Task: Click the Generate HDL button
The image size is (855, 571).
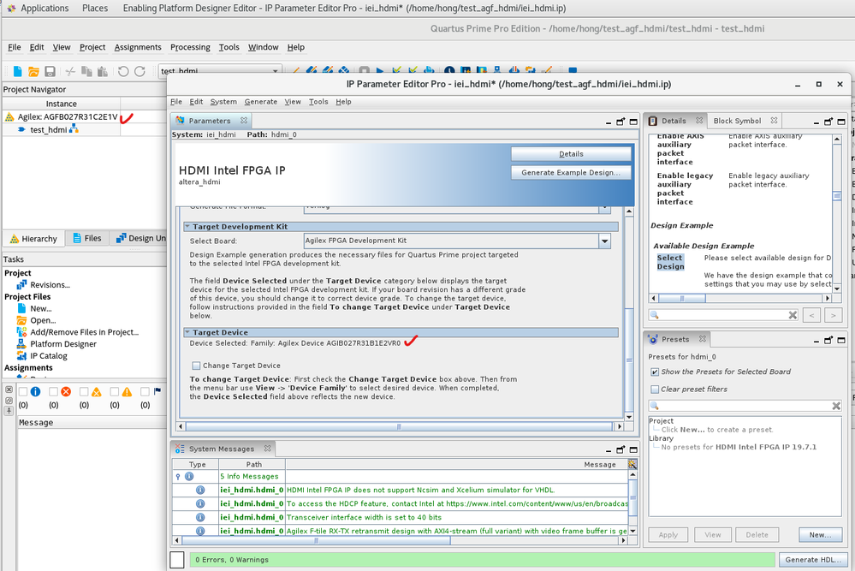Action: click(812, 560)
